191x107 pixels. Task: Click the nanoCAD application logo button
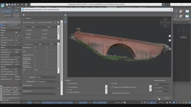(x=2, y=5)
